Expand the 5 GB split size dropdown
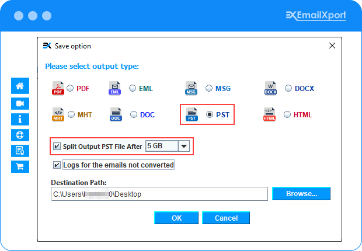 pyautogui.click(x=185, y=147)
